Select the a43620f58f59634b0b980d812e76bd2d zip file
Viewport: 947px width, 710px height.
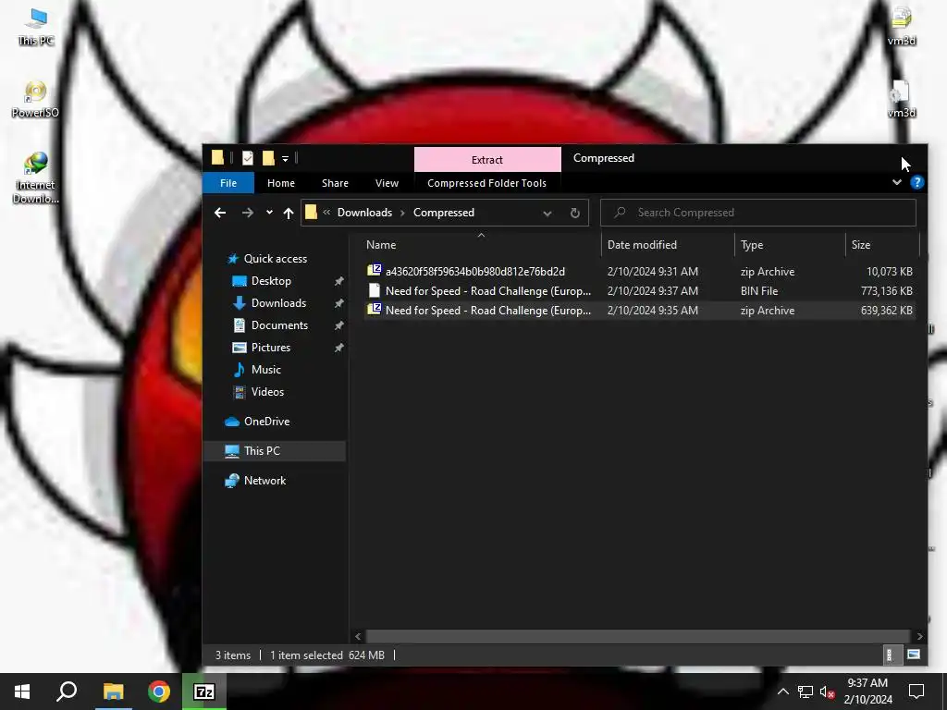pyautogui.click(x=639, y=272)
